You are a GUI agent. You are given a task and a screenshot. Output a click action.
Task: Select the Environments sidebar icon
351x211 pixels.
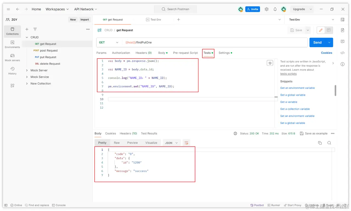pyautogui.click(x=12, y=44)
